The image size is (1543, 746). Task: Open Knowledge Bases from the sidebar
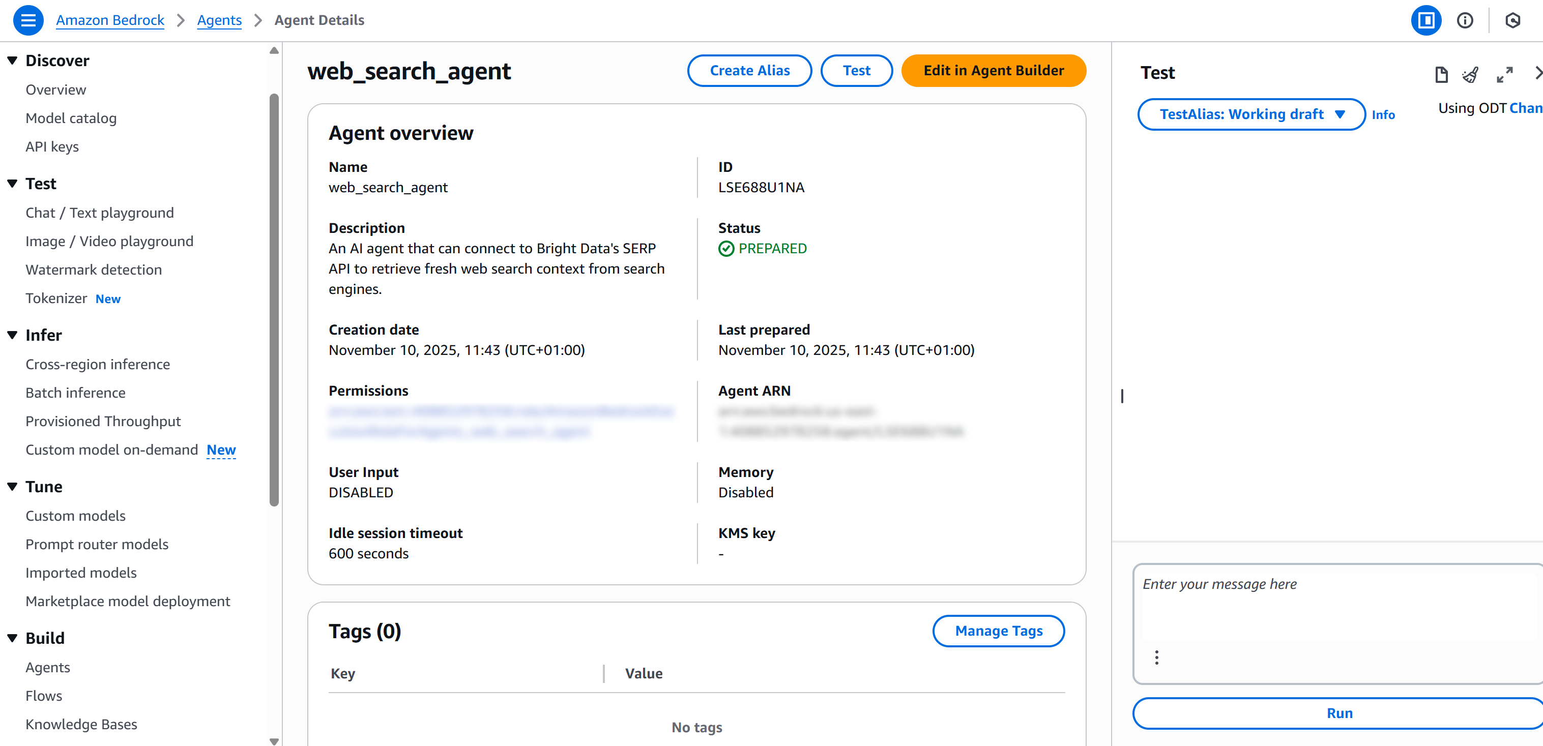81,724
